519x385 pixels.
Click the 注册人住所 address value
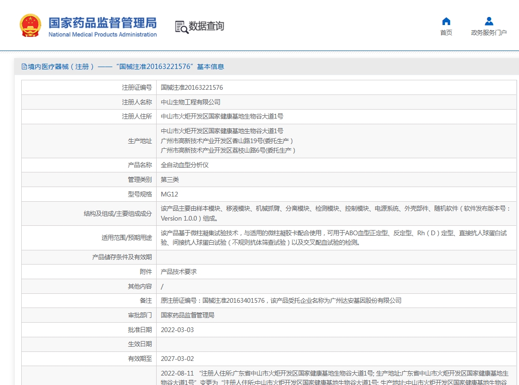222,116
